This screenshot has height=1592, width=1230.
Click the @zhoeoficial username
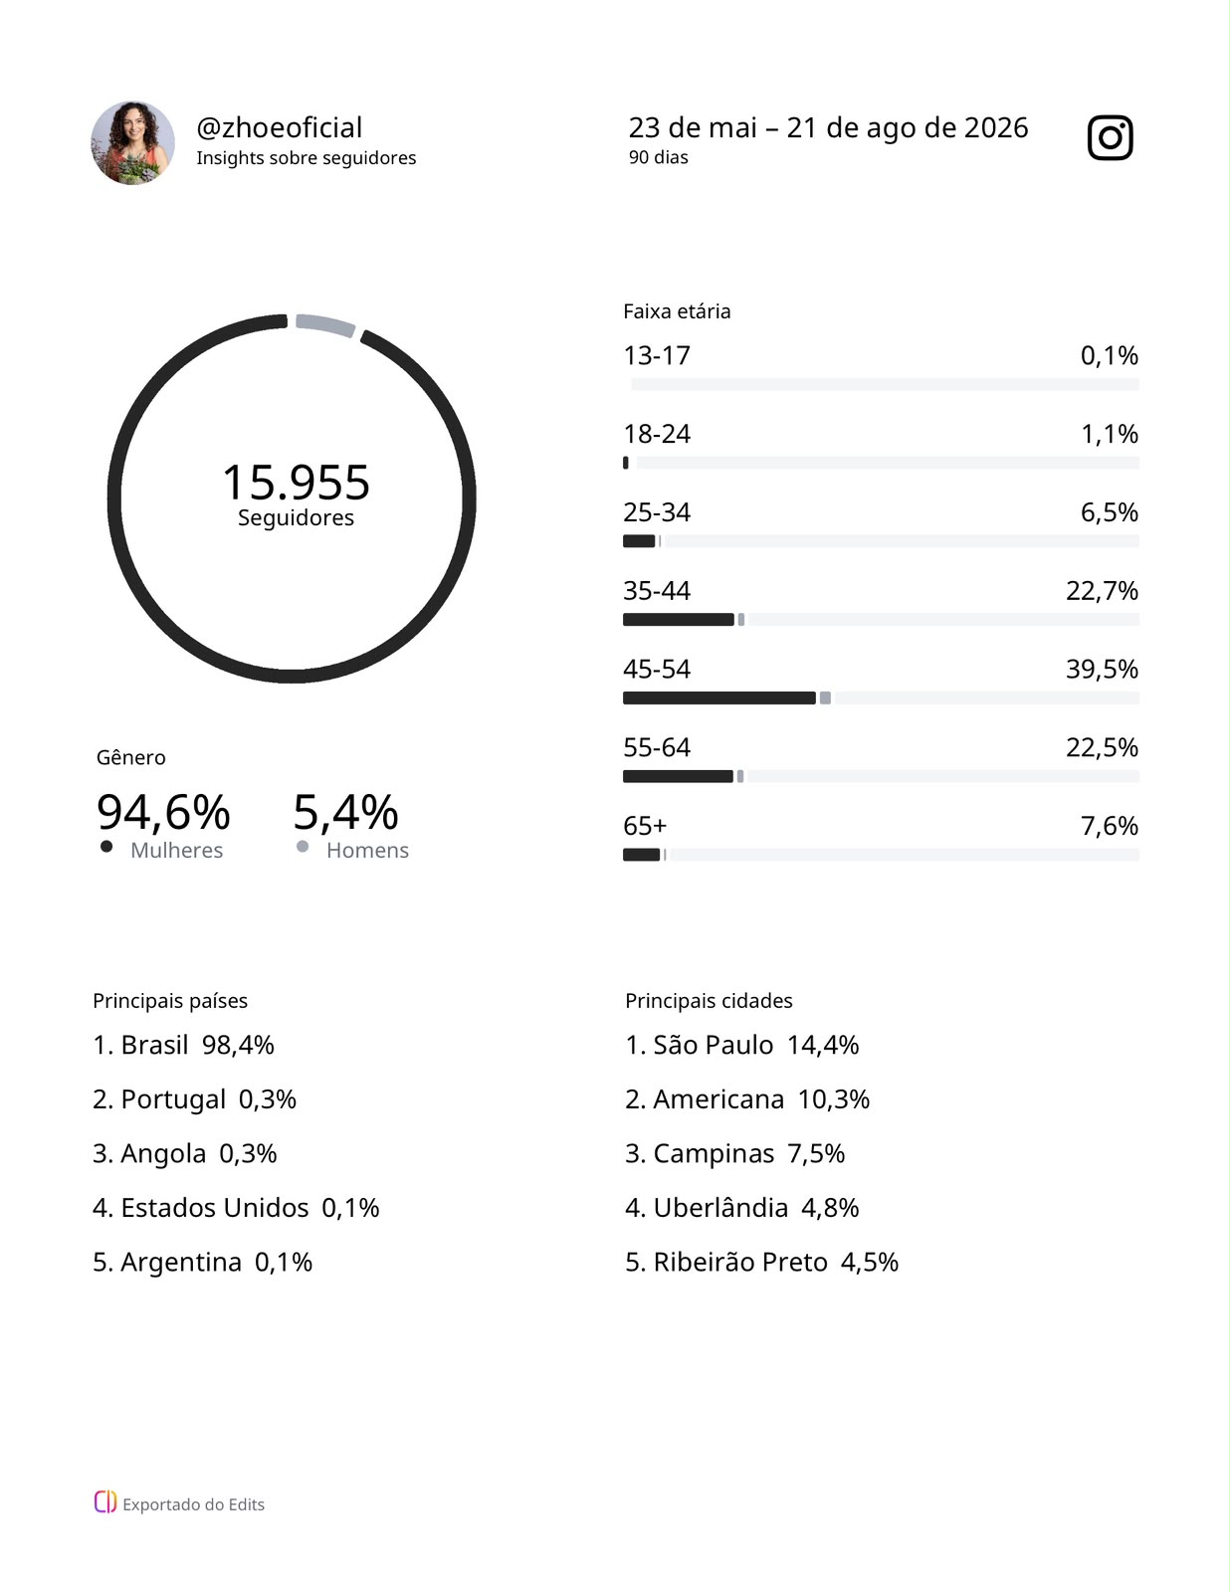pyautogui.click(x=280, y=127)
